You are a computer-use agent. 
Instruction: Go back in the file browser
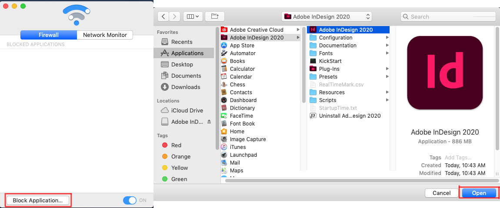(x=163, y=17)
